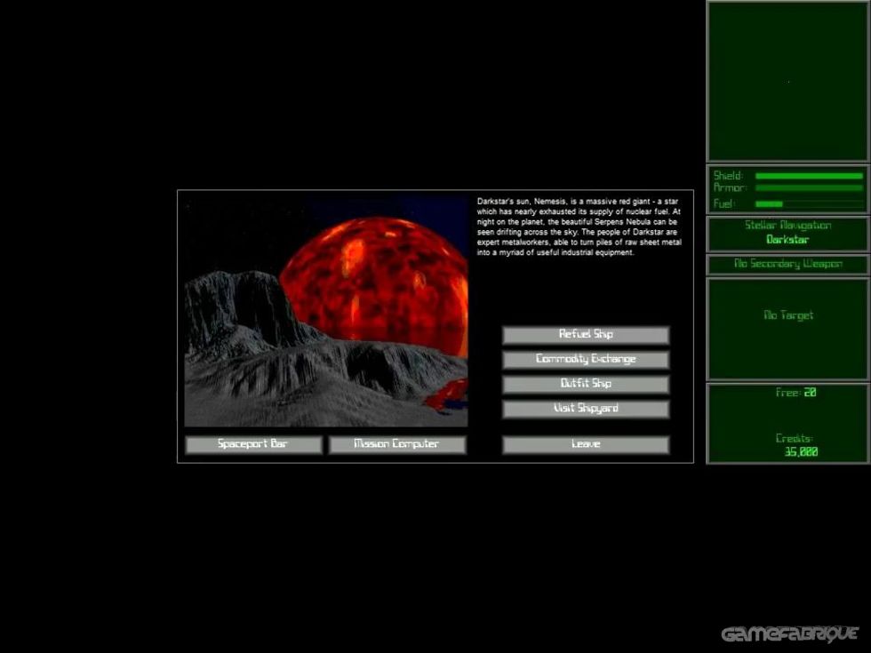Click the Free cargo space value

(x=810, y=393)
